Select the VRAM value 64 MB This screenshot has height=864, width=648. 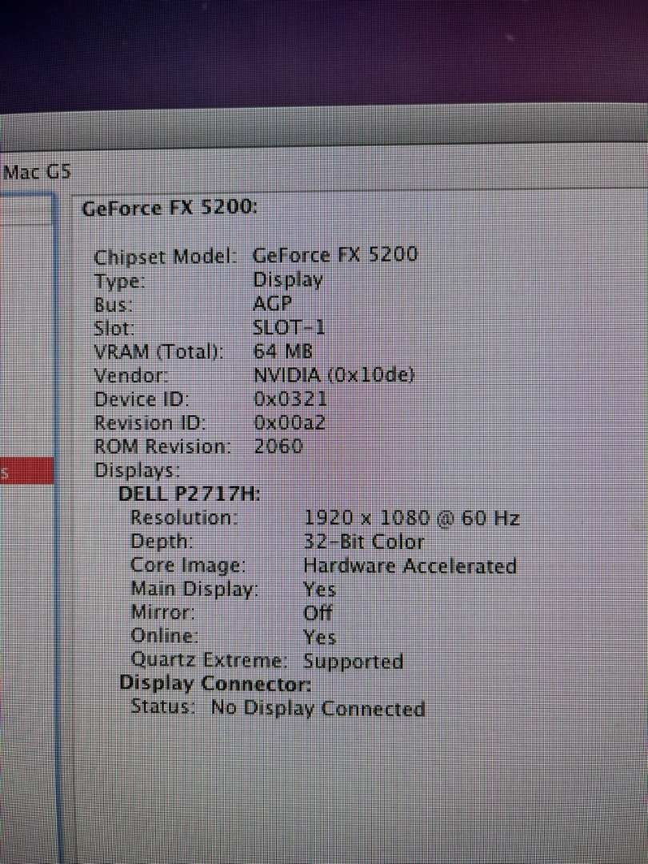click(282, 351)
